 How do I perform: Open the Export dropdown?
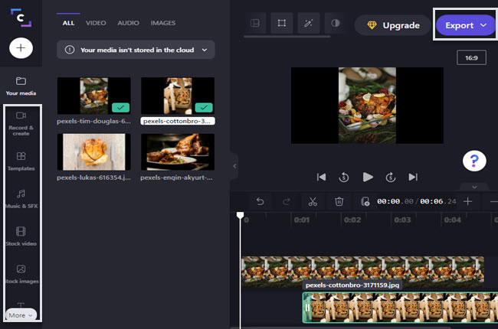point(465,25)
